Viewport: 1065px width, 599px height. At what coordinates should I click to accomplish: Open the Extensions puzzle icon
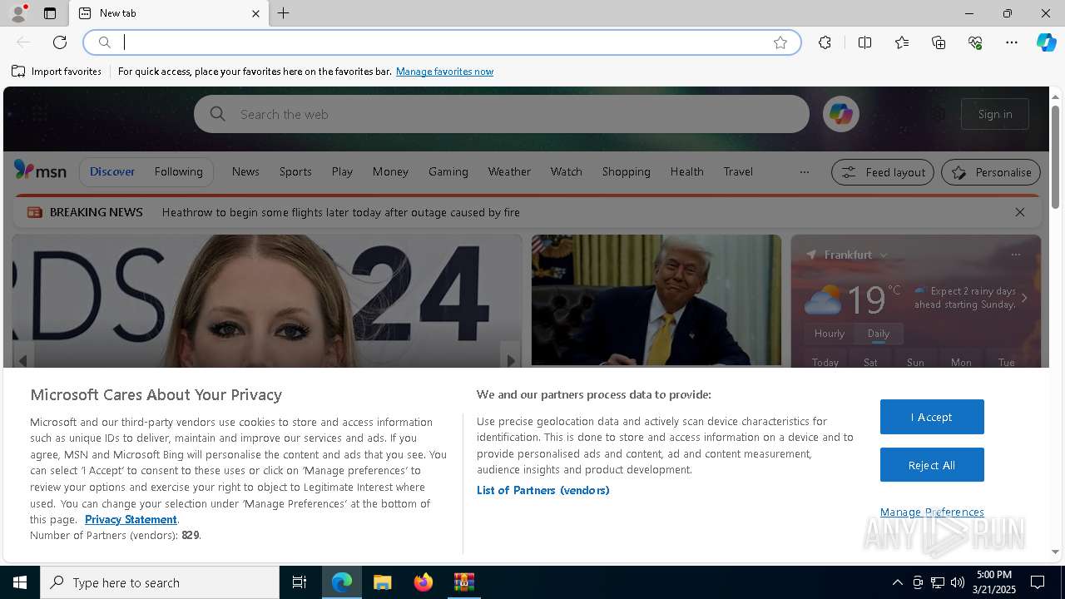tap(825, 42)
